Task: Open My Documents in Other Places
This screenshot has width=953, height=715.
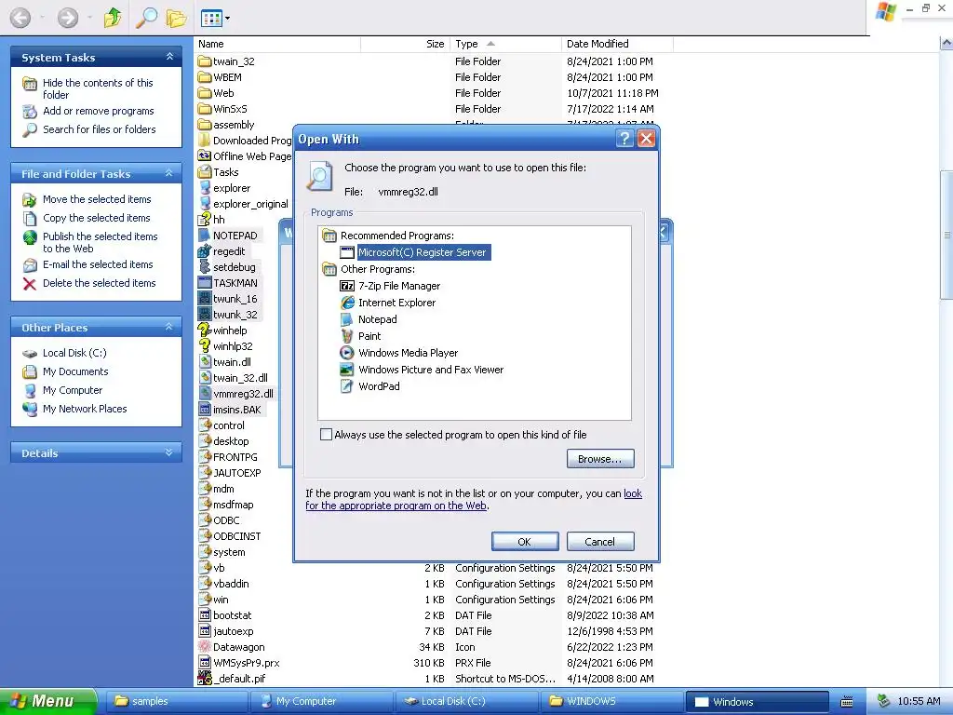Action: (75, 371)
